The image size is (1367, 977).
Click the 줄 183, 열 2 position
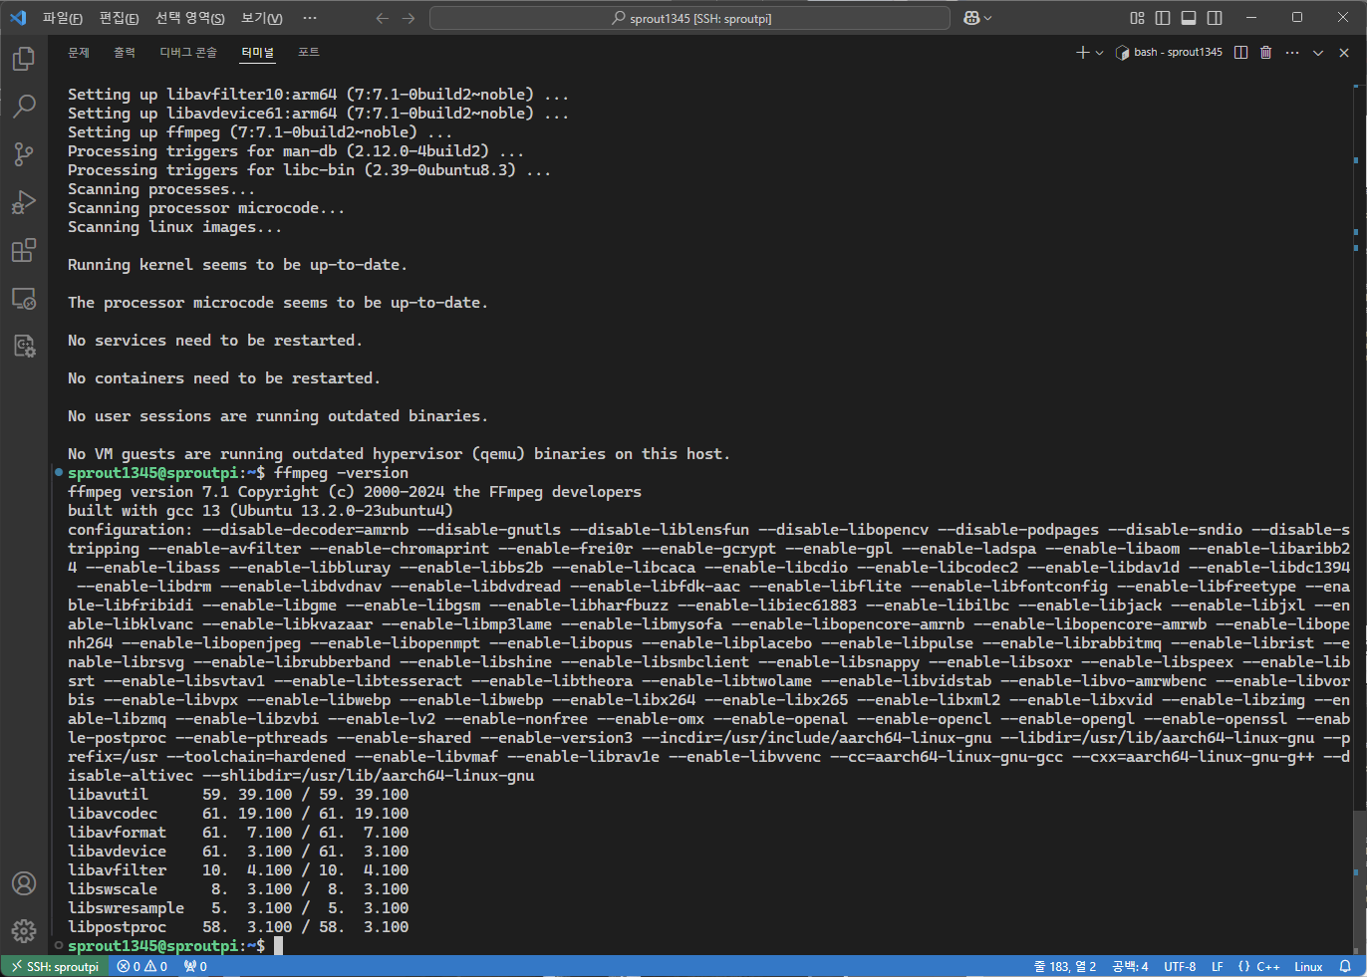coord(1064,966)
